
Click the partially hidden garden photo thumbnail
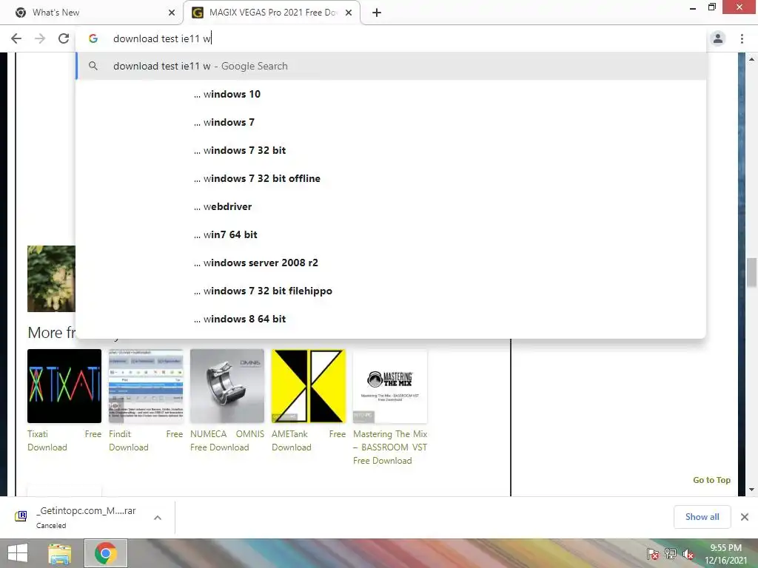coord(51,279)
